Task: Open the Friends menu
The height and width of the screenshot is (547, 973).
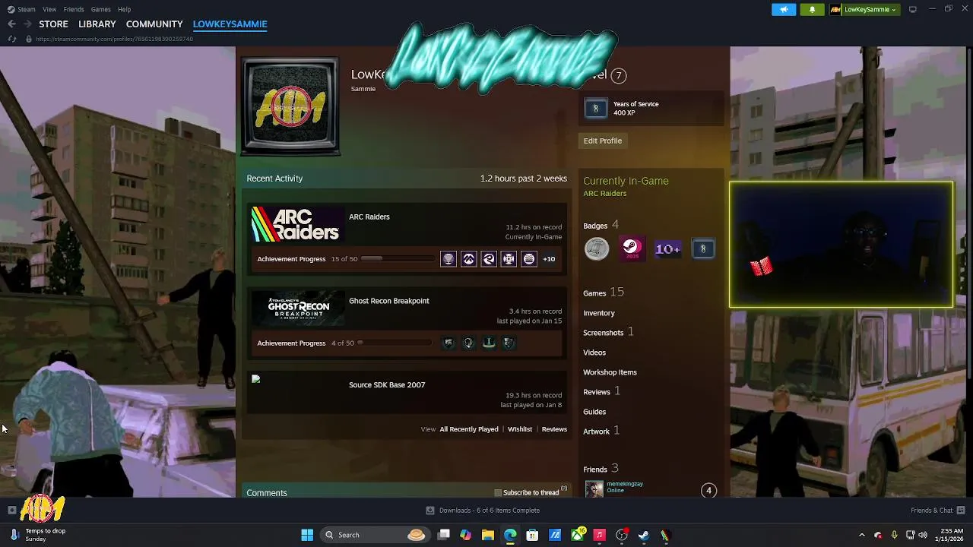Action: pos(74,9)
